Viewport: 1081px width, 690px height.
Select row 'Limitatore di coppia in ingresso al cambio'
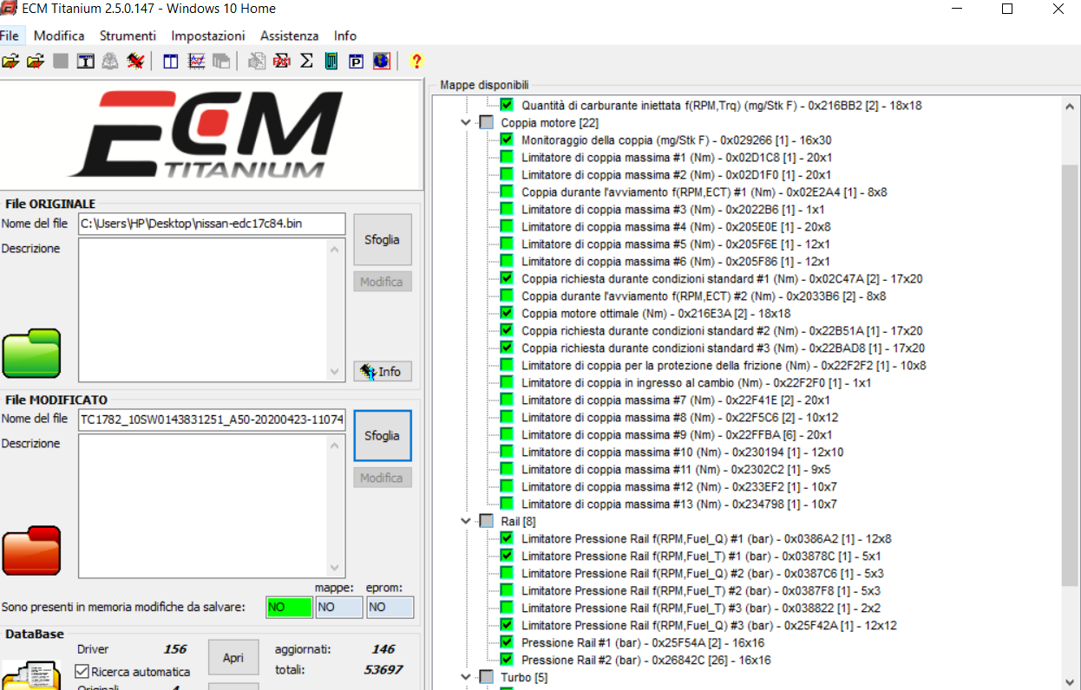696,382
